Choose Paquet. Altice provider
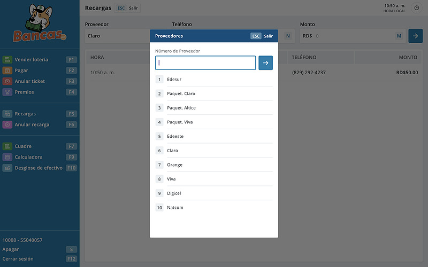Viewport: 428px width, 267px height. click(181, 108)
